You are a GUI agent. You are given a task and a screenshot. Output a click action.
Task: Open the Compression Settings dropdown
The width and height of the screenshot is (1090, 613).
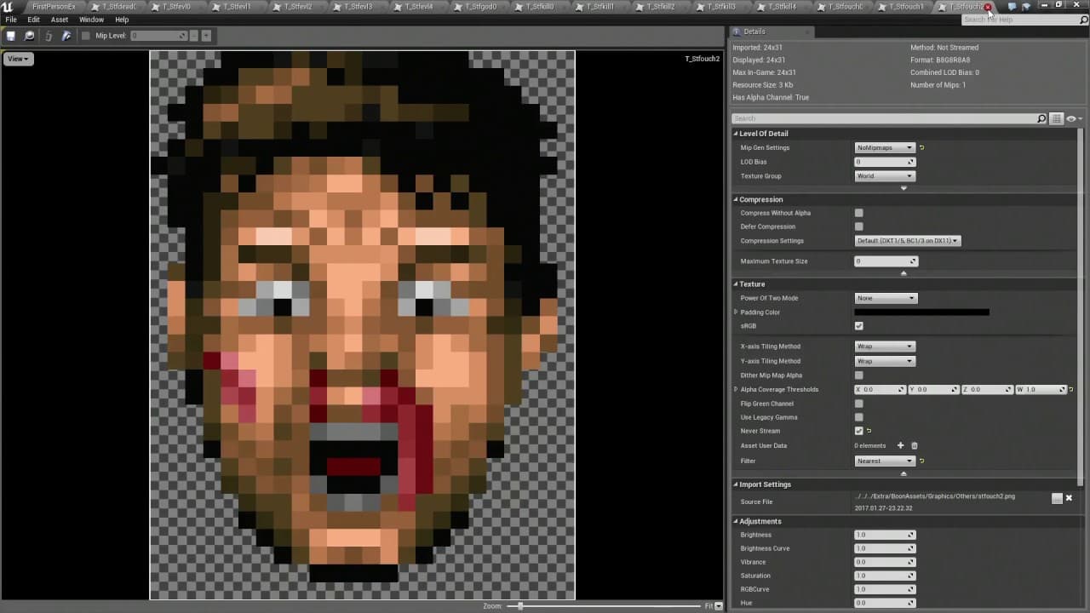pyautogui.click(x=907, y=241)
